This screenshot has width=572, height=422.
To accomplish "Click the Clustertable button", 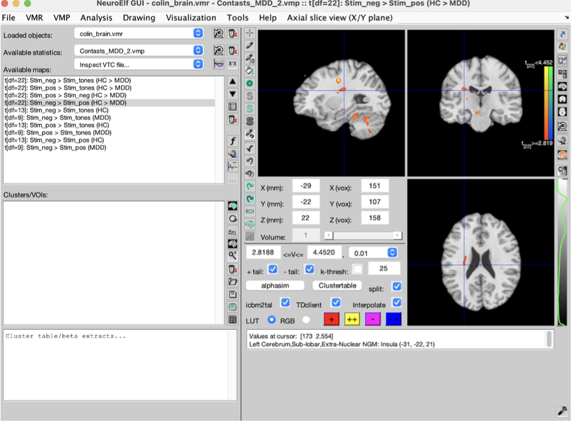I will pos(338,285).
